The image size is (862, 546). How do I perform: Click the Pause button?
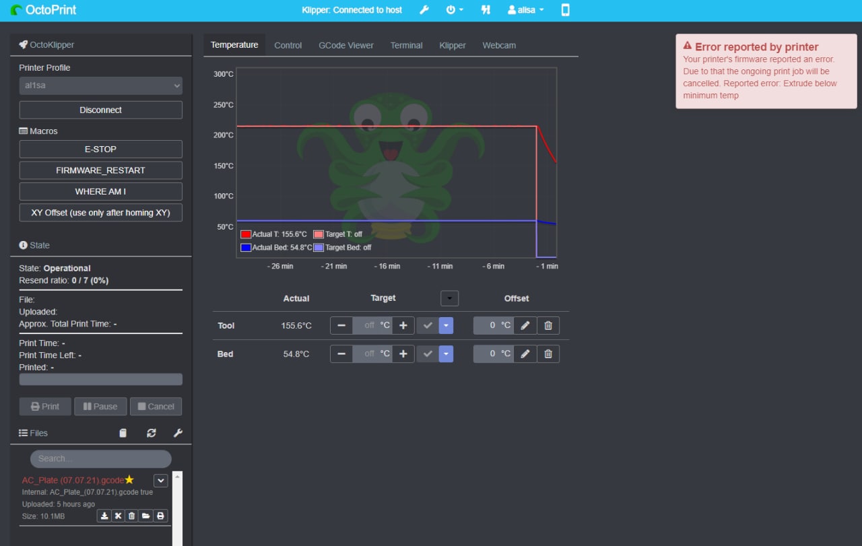tap(100, 407)
